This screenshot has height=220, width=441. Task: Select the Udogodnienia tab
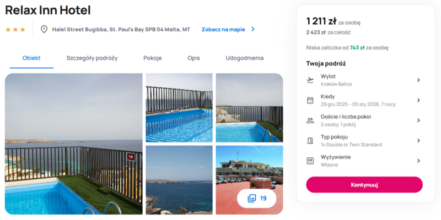coord(244,58)
